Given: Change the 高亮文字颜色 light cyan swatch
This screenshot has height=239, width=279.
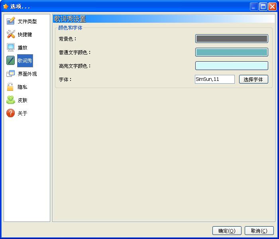Looking at the screenshot, I should (232, 66).
